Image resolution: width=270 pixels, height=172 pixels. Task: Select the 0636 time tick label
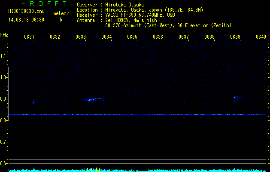pyautogui.click(x=158, y=37)
